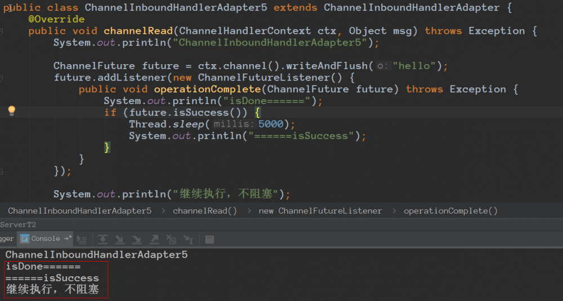
Task: Click the @Override annotation
Action: [57, 19]
